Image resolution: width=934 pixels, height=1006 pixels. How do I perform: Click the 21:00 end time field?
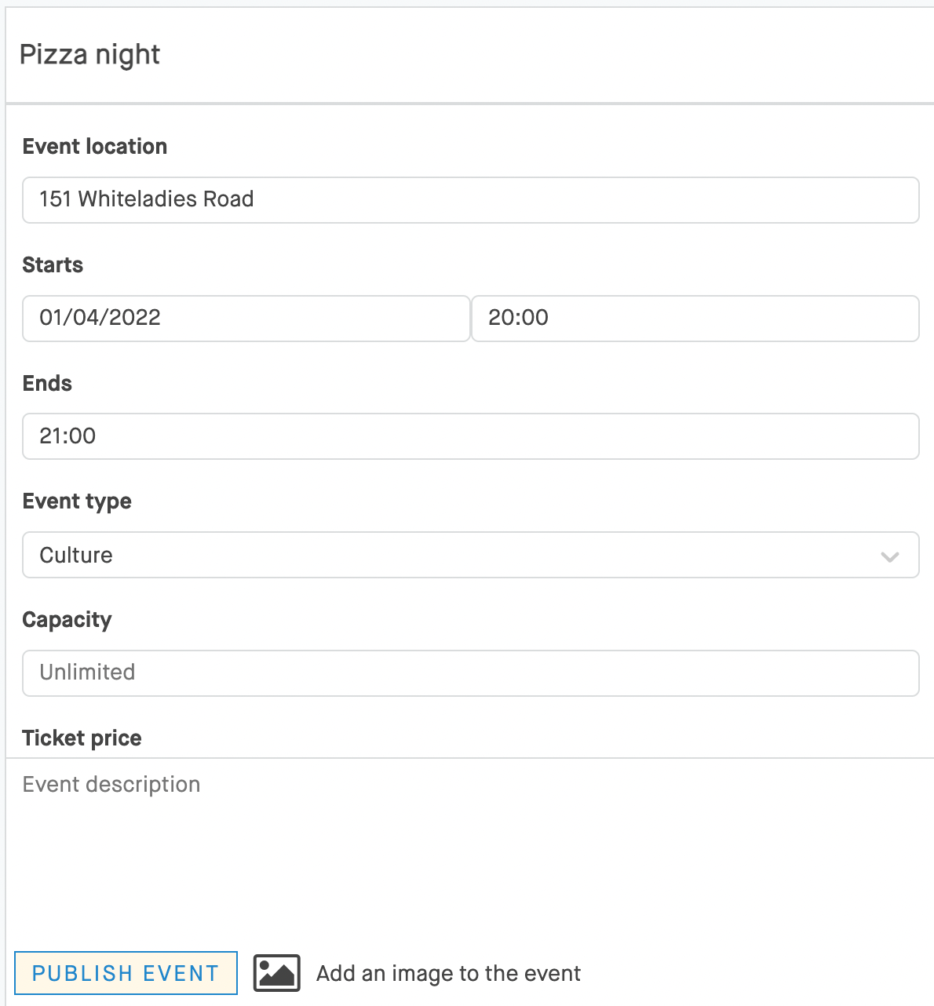click(469, 436)
